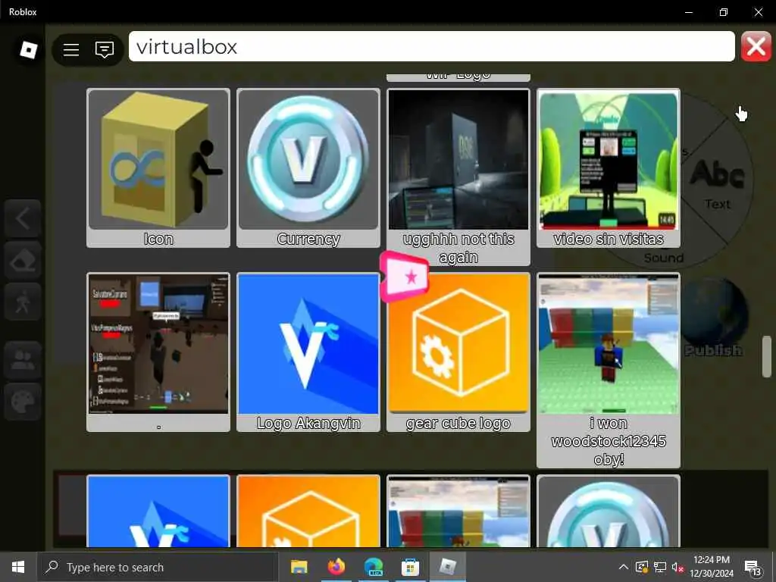776x582 pixels.
Task: Select the Logo Akangvin image
Action: pos(308,343)
